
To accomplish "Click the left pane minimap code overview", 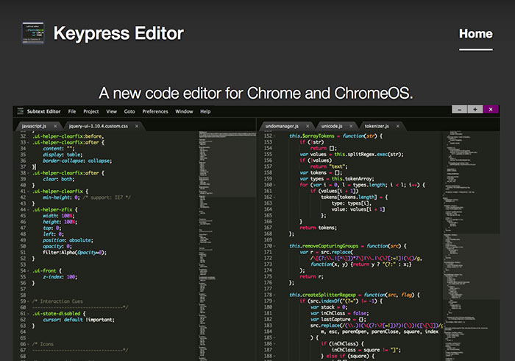I will point(227,245).
